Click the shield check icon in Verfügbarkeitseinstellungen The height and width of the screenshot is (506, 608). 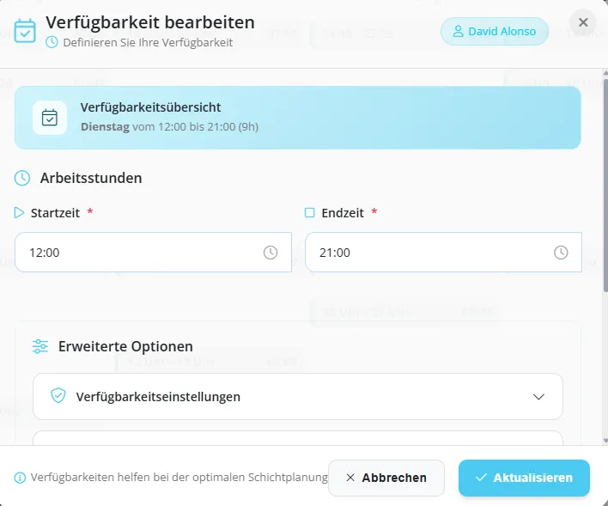coord(58,396)
